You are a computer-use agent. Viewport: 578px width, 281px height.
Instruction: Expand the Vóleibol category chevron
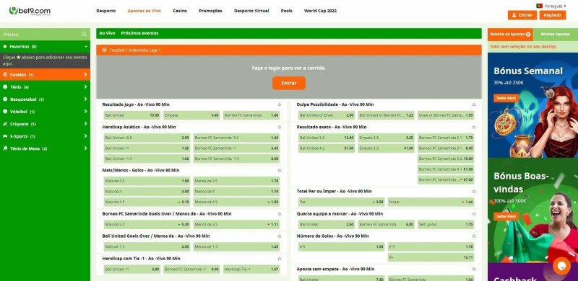tap(85, 112)
